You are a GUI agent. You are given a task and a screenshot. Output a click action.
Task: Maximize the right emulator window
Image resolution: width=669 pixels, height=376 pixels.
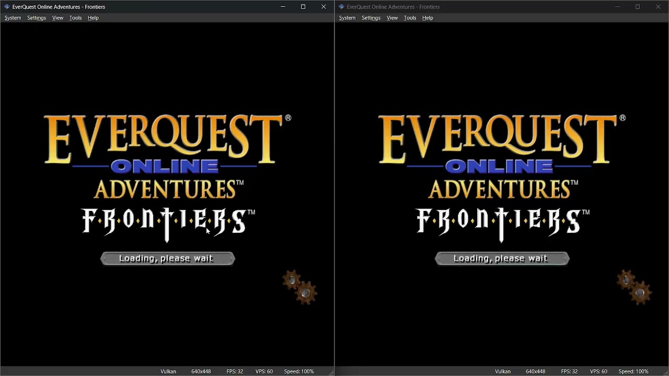638,7
